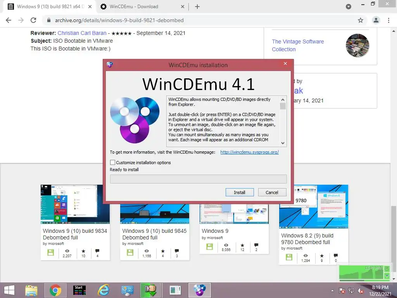Open File Explorer from the taskbar
This screenshot has width=397, height=298.
(x=31, y=290)
